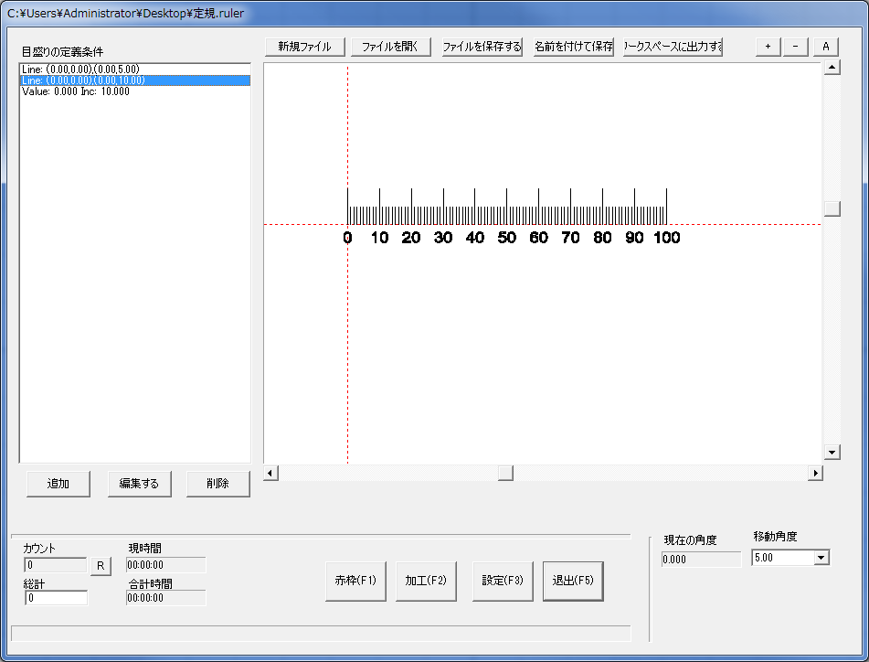The height and width of the screenshot is (662, 869).
Task: Click the 加工(F2) button
Action: click(426, 581)
